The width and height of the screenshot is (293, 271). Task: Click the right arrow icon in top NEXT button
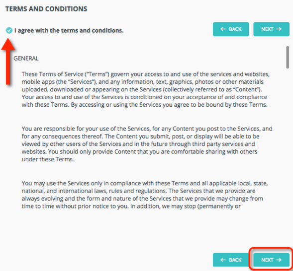[279, 29]
